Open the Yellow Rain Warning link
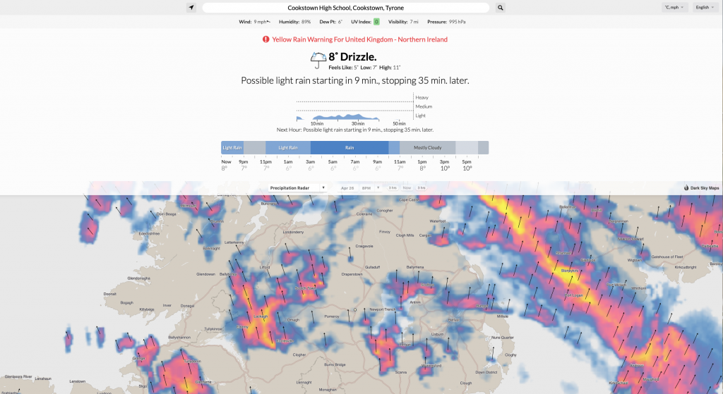 coord(359,39)
